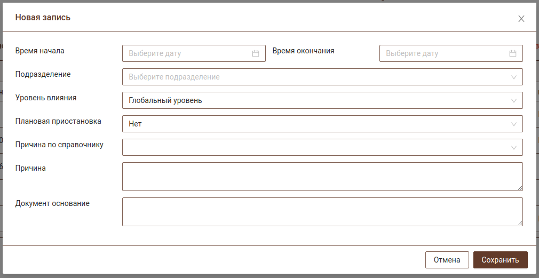Click chevron arrow of Причина по справочнику
Image resolution: width=539 pixels, height=278 pixels.
[x=514, y=147]
